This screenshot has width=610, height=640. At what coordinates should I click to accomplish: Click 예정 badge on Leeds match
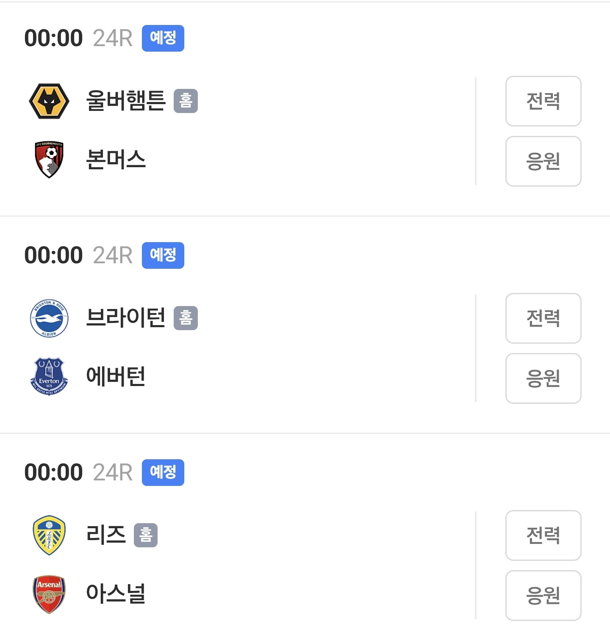click(163, 472)
